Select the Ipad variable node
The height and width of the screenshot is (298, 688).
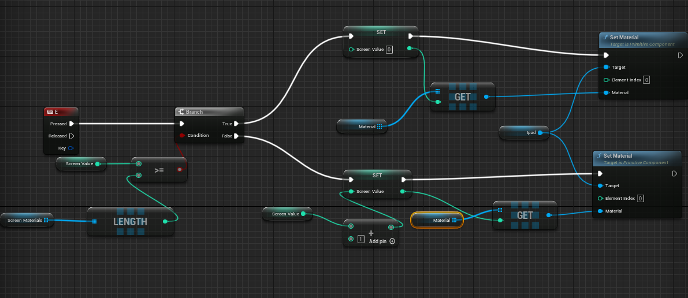coord(525,133)
